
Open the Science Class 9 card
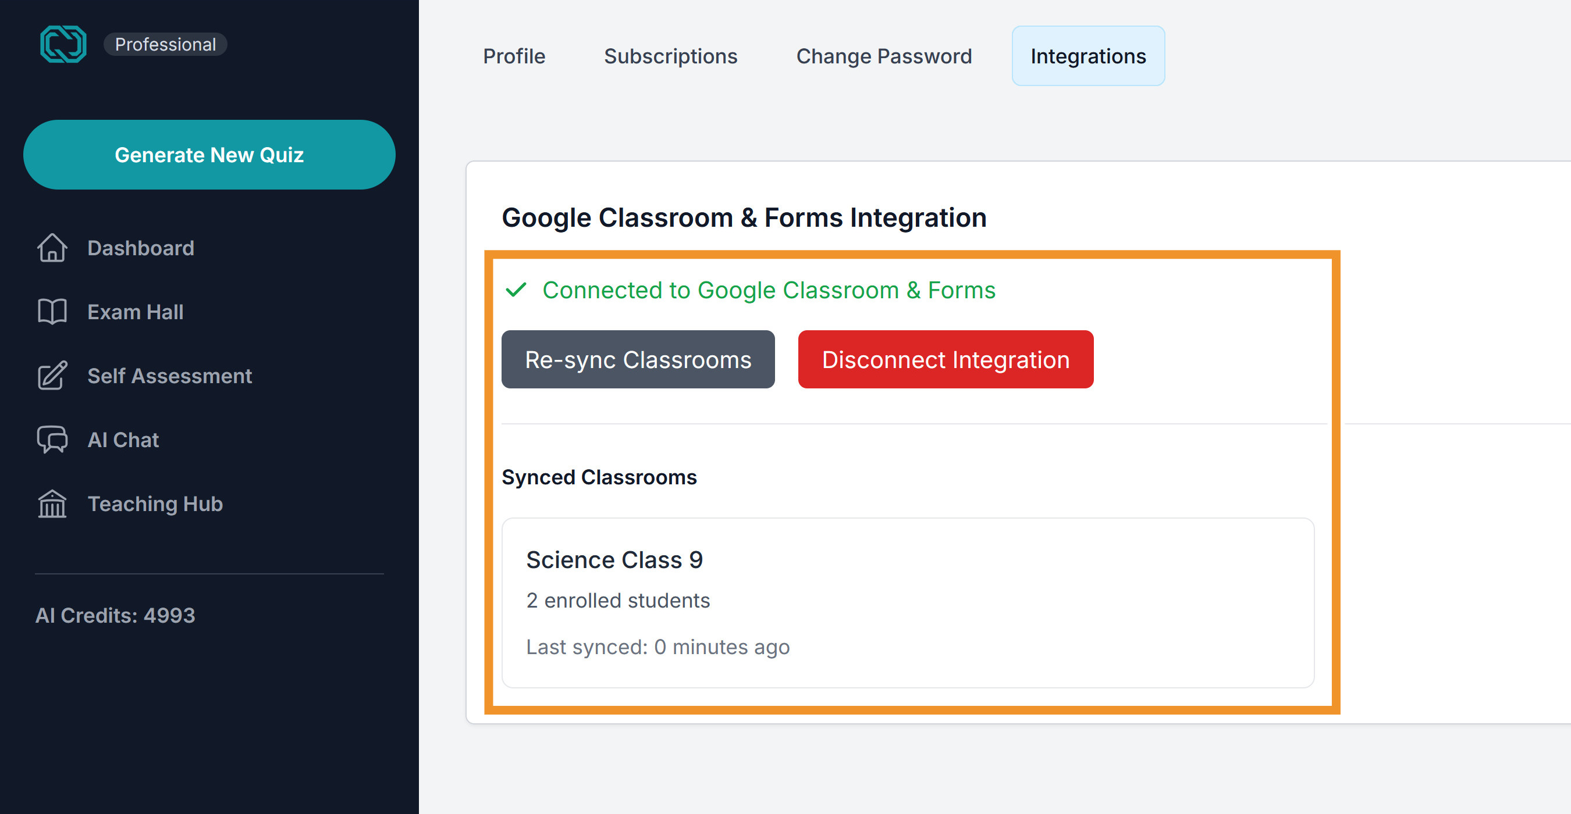tap(908, 602)
